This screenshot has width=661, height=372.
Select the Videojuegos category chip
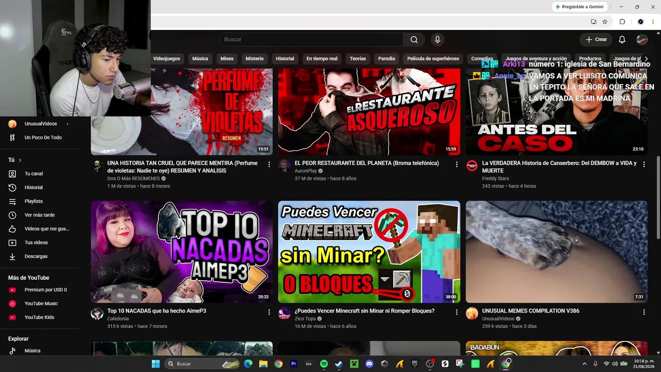[x=167, y=59]
